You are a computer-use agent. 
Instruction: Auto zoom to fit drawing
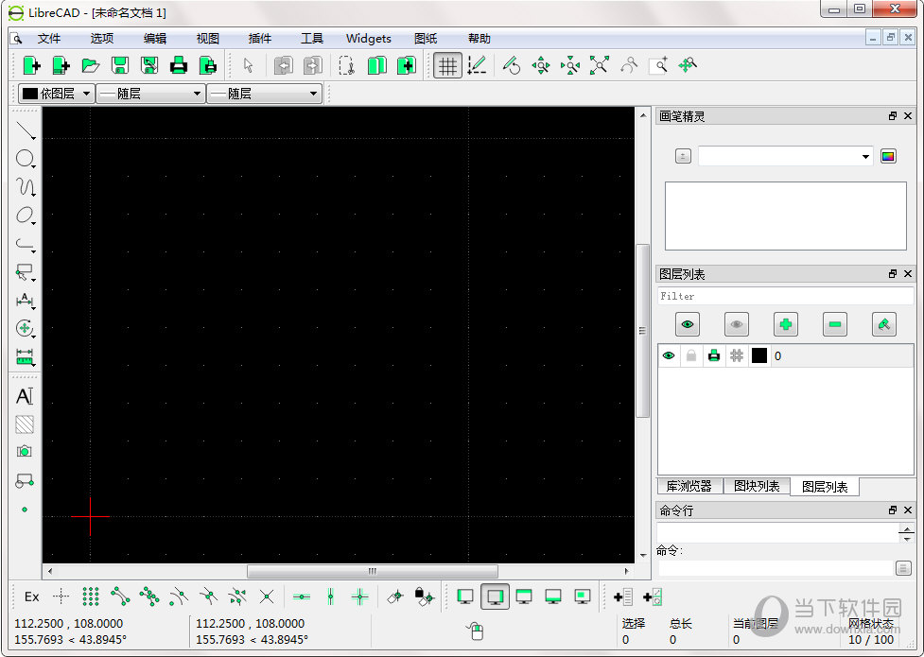(600, 65)
